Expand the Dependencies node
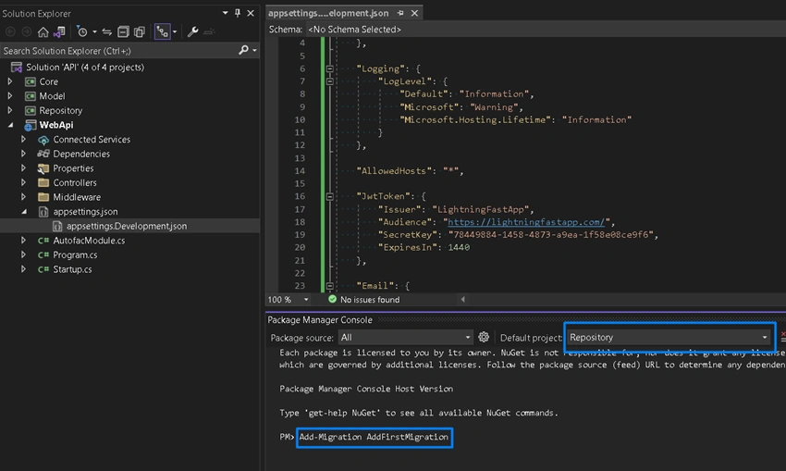 [x=23, y=154]
